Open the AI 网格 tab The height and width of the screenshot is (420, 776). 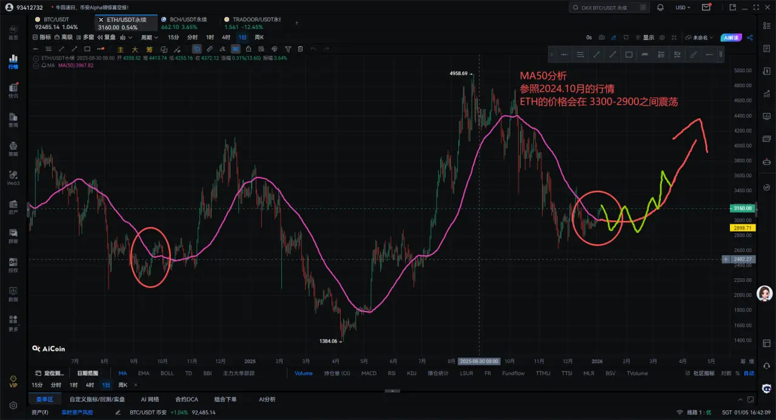pyautogui.click(x=150, y=399)
